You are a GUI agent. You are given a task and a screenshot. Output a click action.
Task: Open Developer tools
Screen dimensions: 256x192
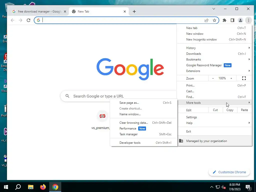tap(144, 143)
